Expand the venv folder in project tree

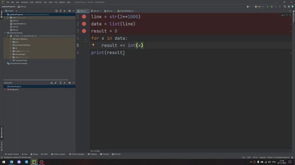(x=8, y=17)
